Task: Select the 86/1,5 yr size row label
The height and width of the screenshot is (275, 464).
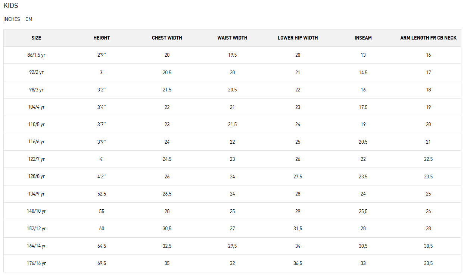Action: (x=36, y=55)
